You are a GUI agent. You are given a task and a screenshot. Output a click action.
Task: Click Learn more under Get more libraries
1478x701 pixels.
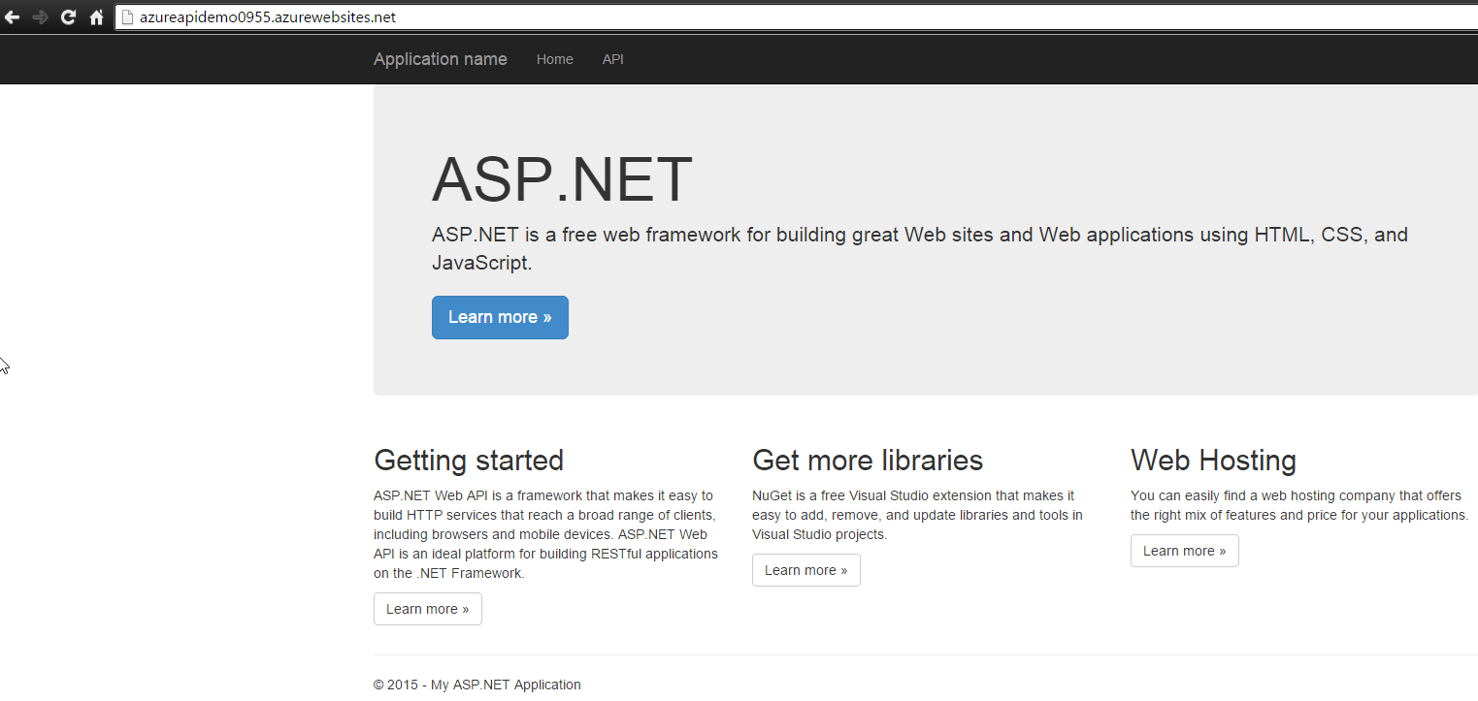[806, 570]
